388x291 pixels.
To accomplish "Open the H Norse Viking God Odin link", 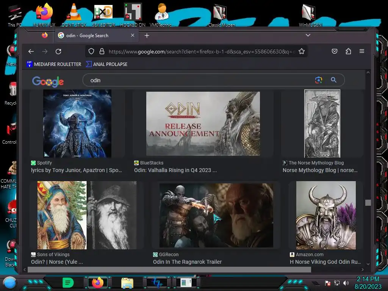I will pyautogui.click(x=325, y=262).
